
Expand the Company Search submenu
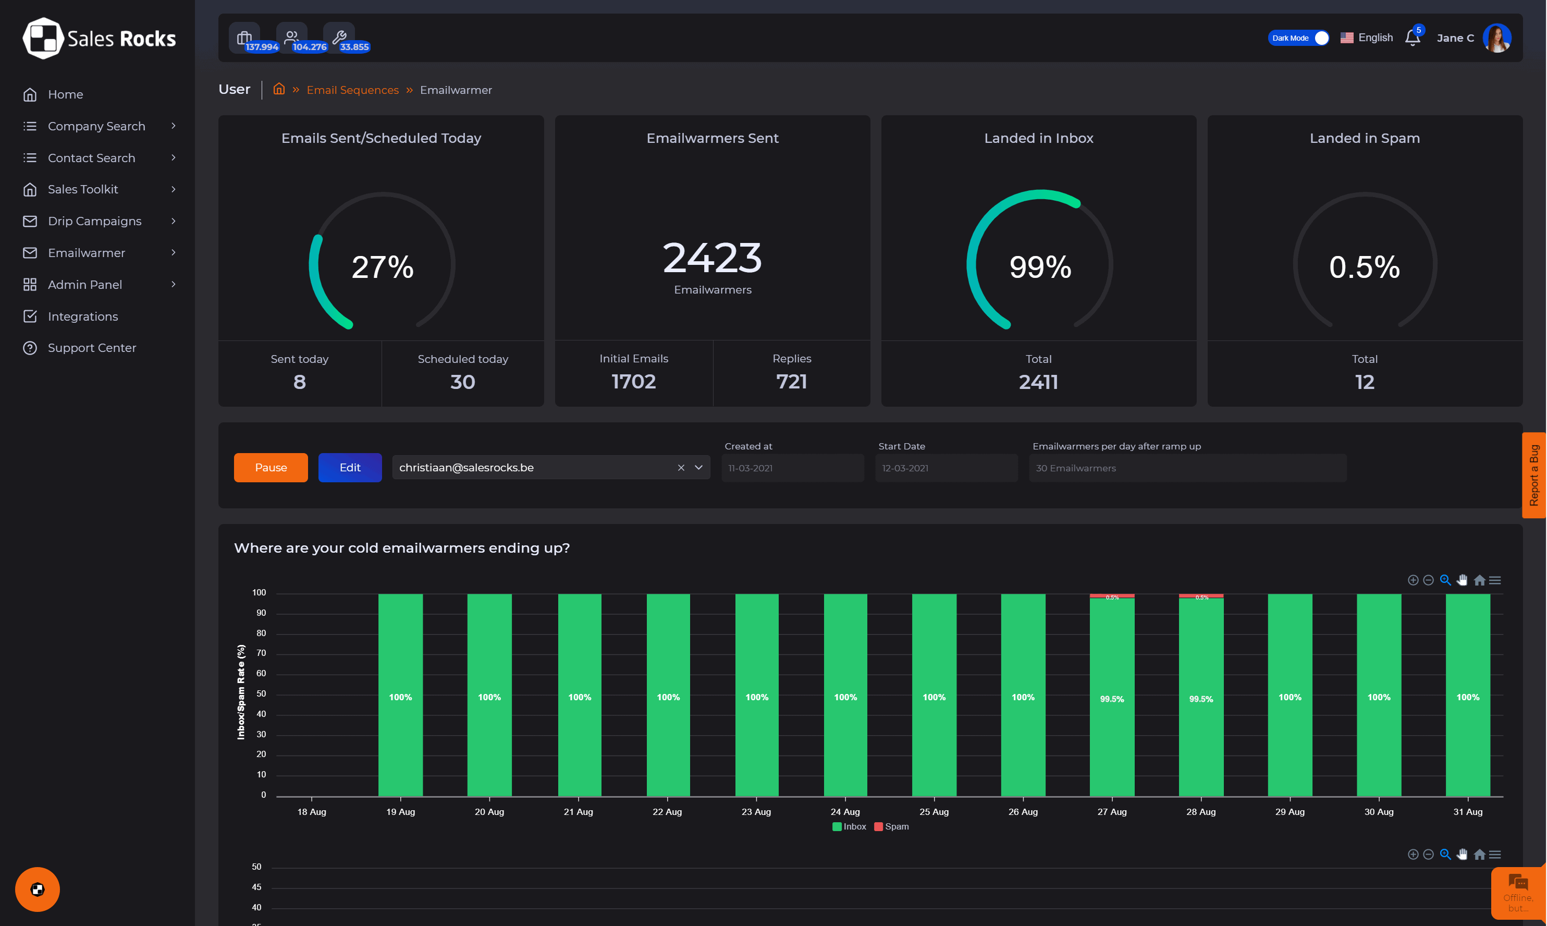[x=174, y=126]
